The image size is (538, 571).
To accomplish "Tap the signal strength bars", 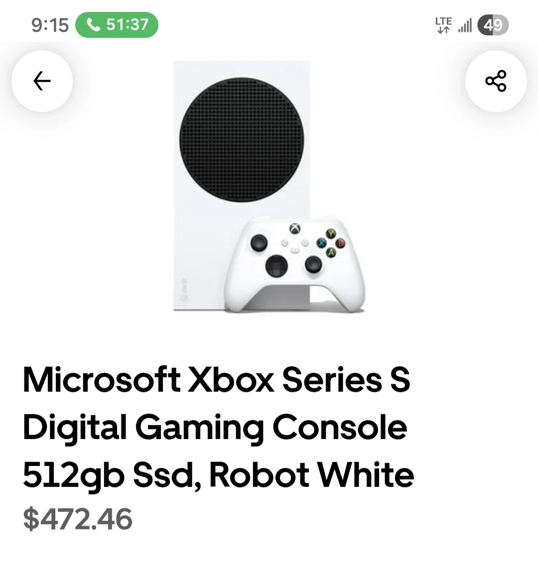I will pyautogui.click(x=464, y=25).
